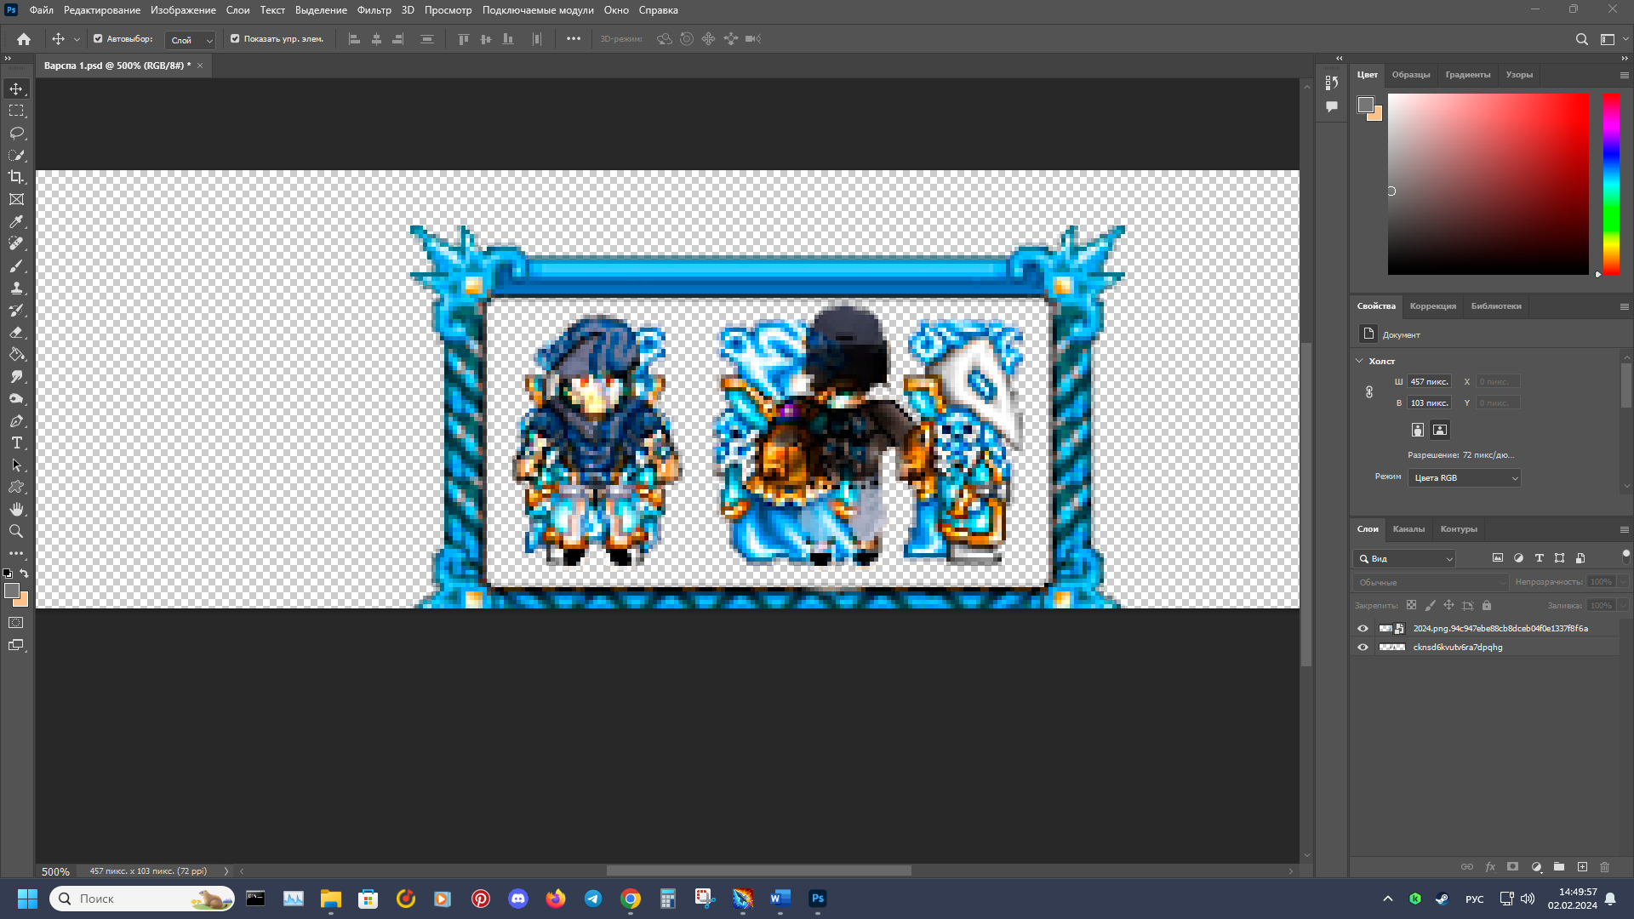1634x919 pixels.
Task: Click the zoom level field 500%
Action: point(55,871)
